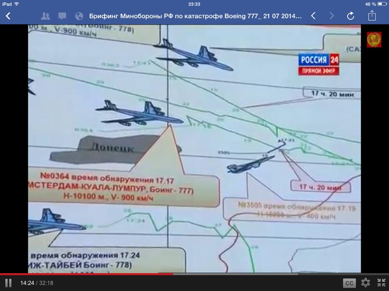389x291 pixels.
Task: Reload the current page
Action: 351,16
